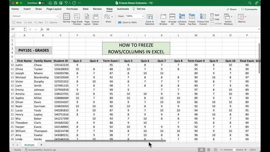Screen dimensions: 270x152
Task: Open the Insert ribbon tab
Action: tap(27, 9)
